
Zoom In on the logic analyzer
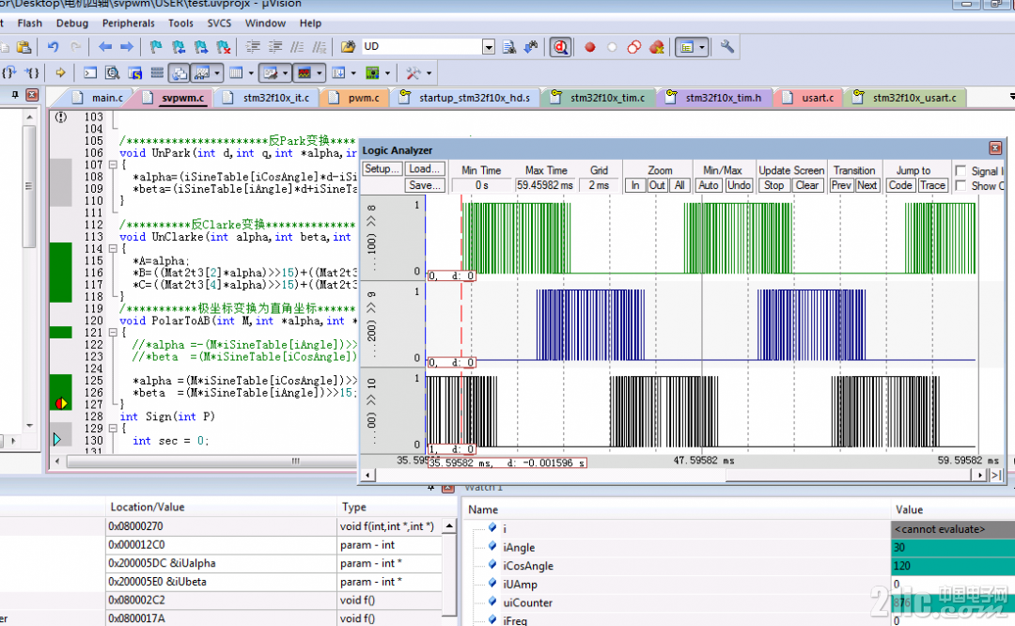(x=635, y=185)
